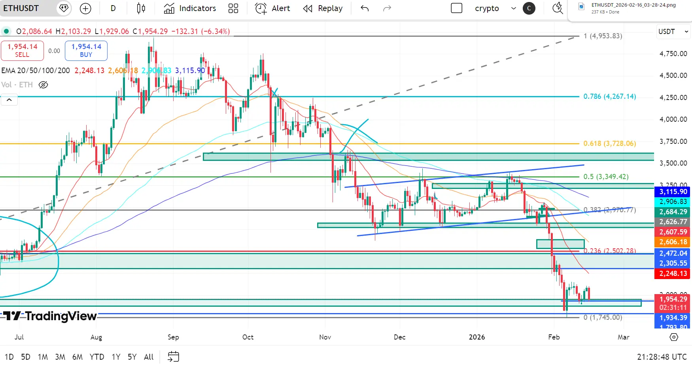This screenshot has width=692, height=368.
Task: Click the 4,750.00 price scale value
Action: point(673,54)
